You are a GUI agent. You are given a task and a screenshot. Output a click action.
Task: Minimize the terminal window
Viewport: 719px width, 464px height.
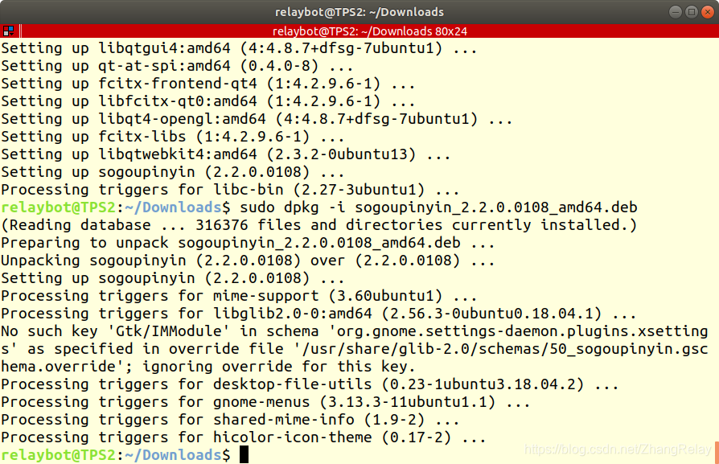(676, 12)
